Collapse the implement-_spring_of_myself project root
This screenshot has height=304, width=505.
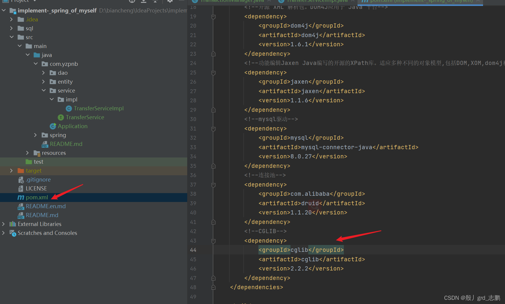[4, 11]
